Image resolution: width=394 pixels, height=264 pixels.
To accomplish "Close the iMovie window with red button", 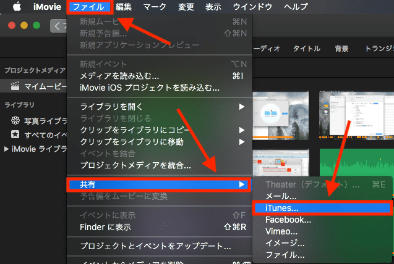I will [x=12, y=25].
